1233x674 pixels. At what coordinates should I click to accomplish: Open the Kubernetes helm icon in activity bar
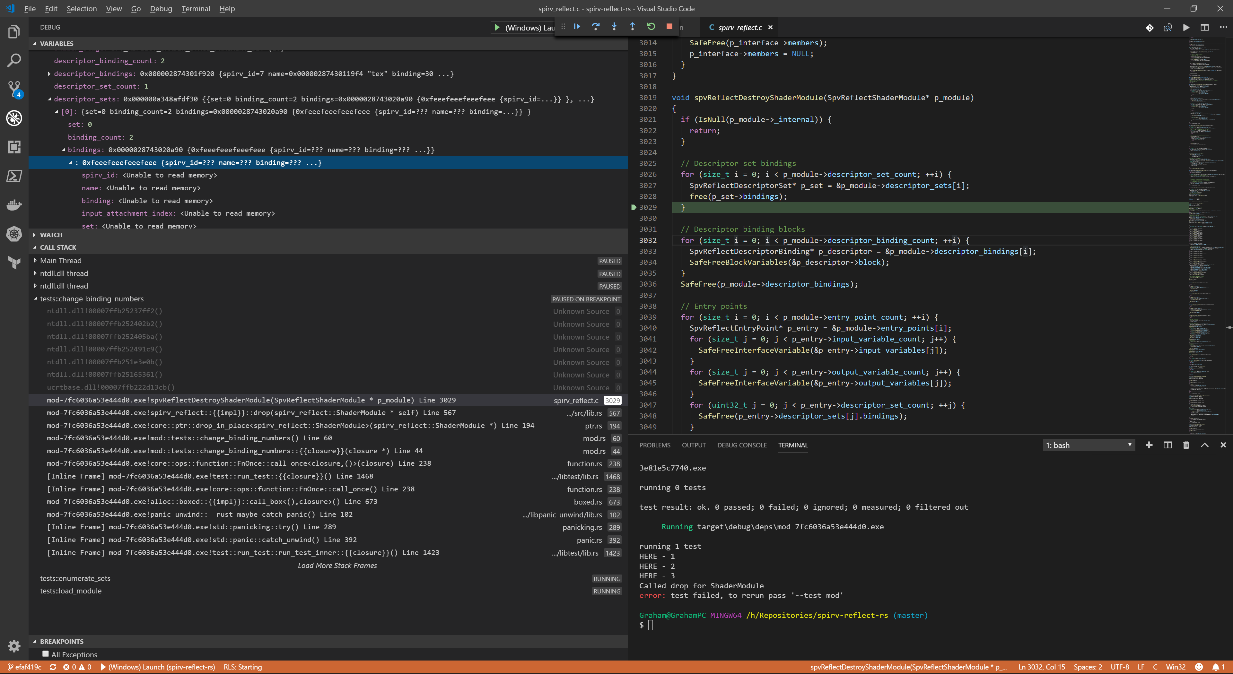(14, 233)
